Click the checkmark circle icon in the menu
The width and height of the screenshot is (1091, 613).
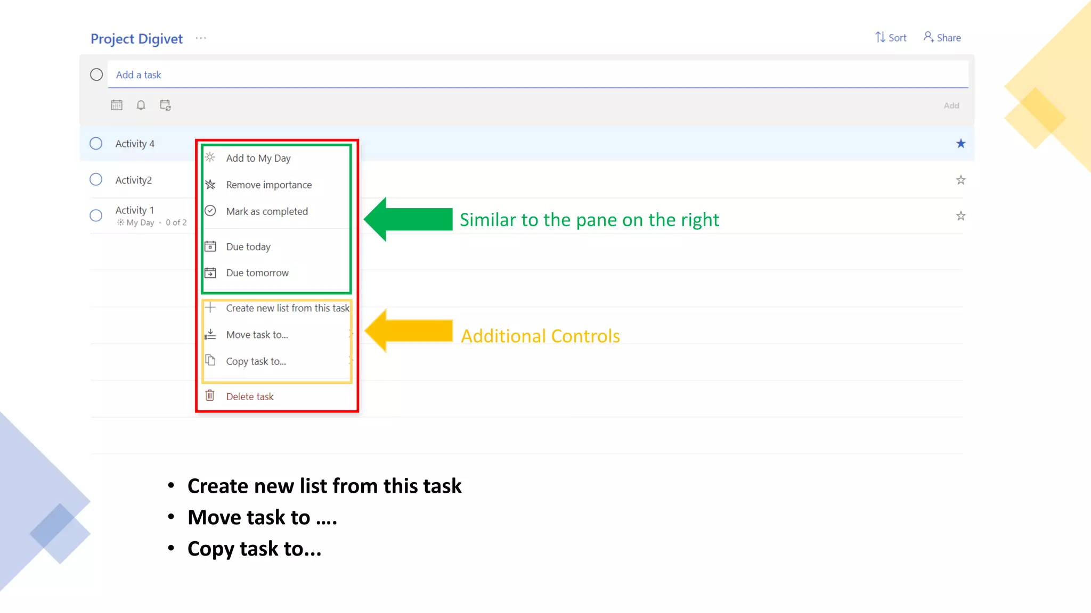[x=210, y=211]
